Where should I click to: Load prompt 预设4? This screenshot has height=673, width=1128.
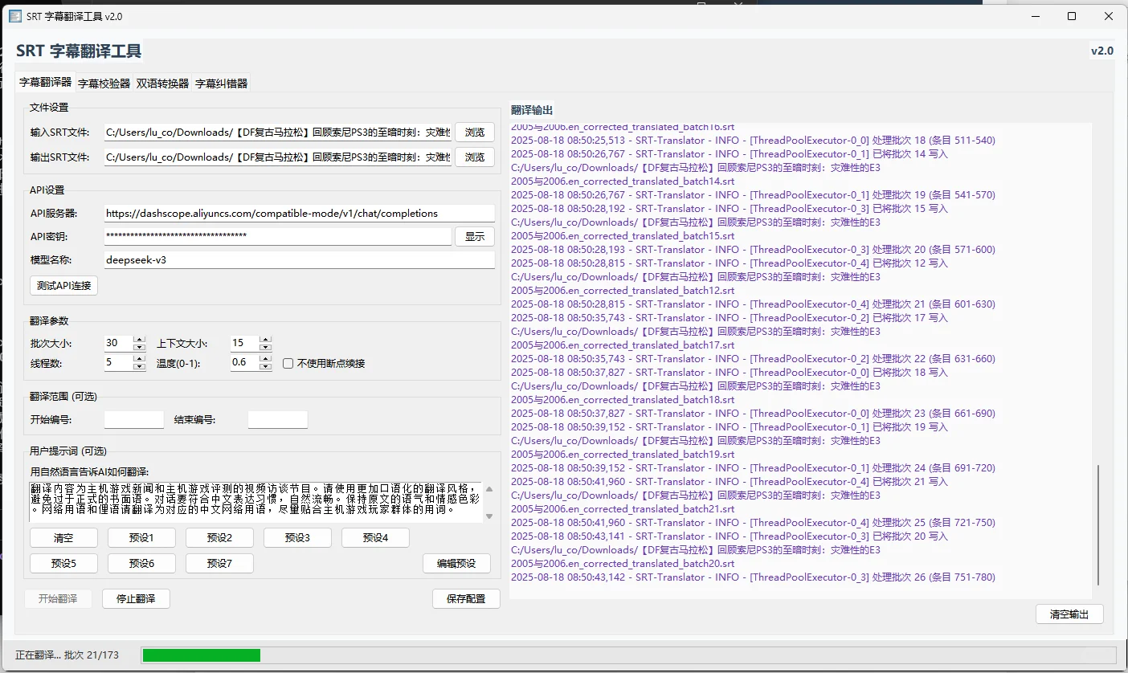(375, 537)
